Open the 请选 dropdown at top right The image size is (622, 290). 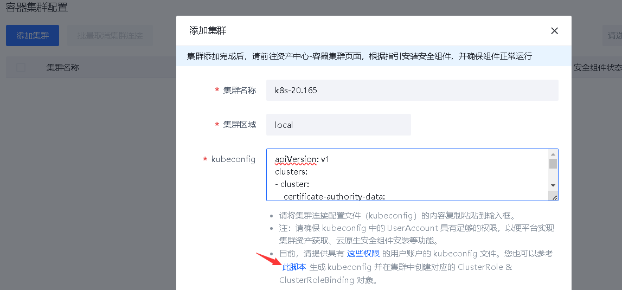pos(614,36)
